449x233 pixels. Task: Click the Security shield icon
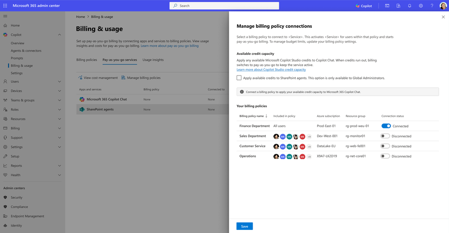pyautogui.click(x=5, y=198)
